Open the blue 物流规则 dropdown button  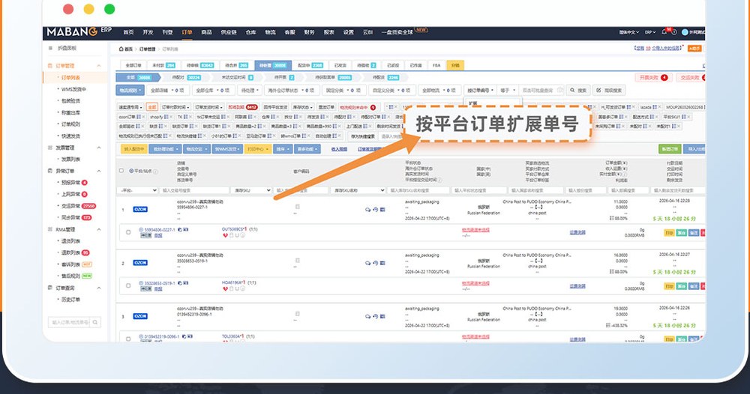130,91
